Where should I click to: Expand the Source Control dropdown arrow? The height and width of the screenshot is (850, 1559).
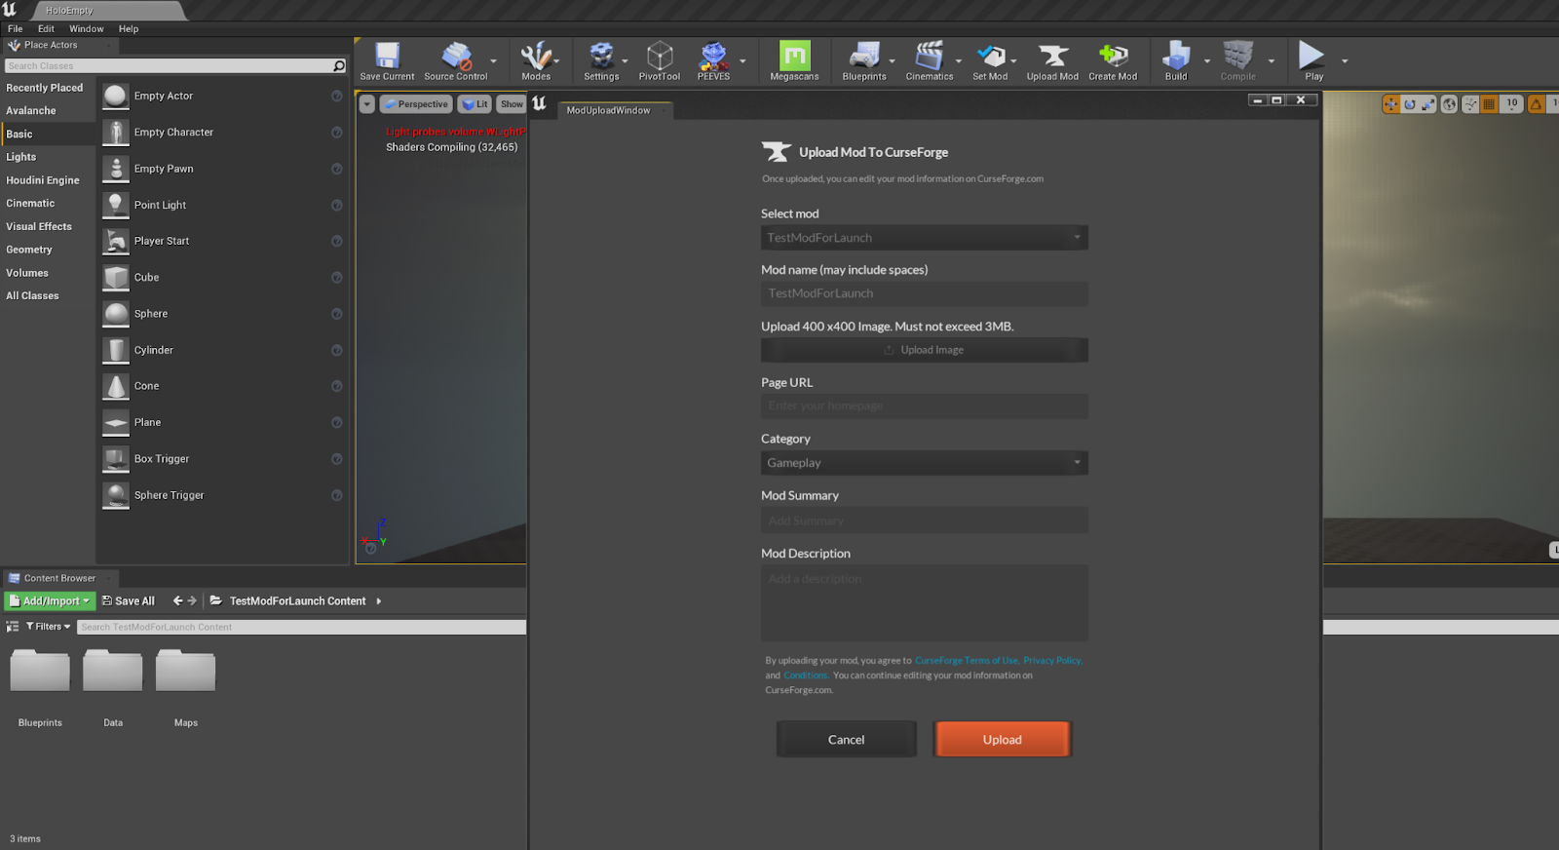[494, 61]
